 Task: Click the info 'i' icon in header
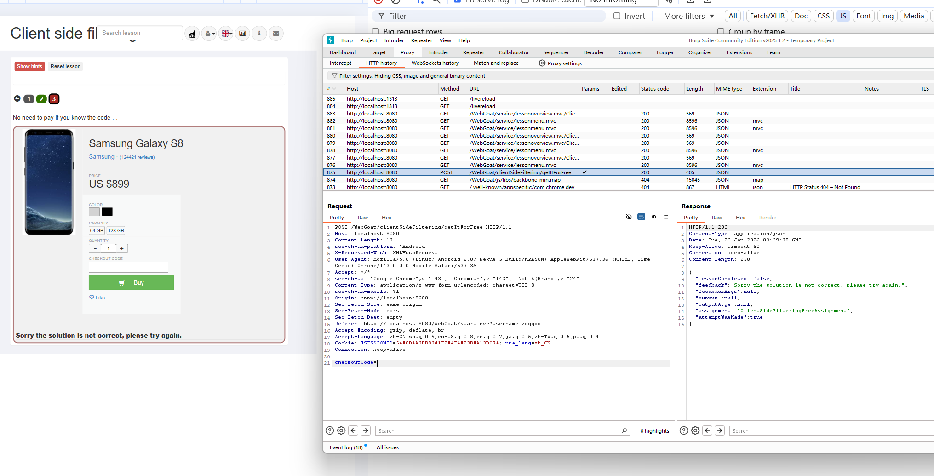click(259, 34)
